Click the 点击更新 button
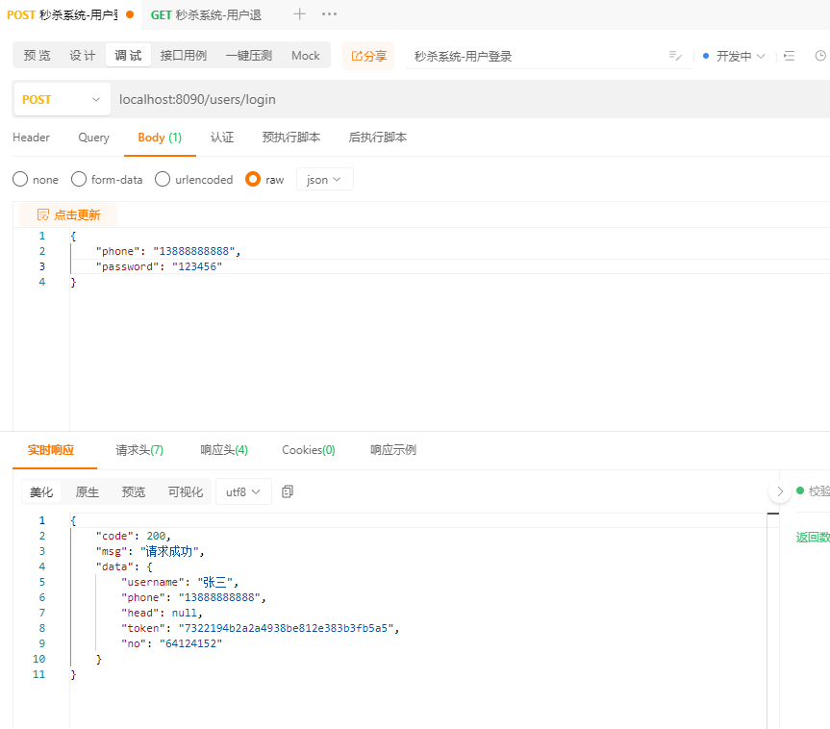Screen dimensions: 830x729 click(68, 214)
